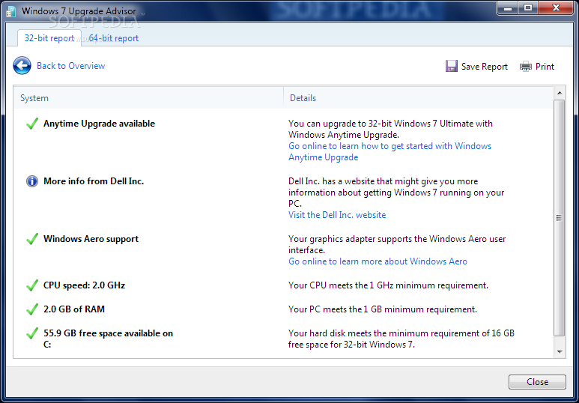Screen dimensions: 579x403
Task: Select the 'Anytime Upgrade available' text
Action: 100,124
